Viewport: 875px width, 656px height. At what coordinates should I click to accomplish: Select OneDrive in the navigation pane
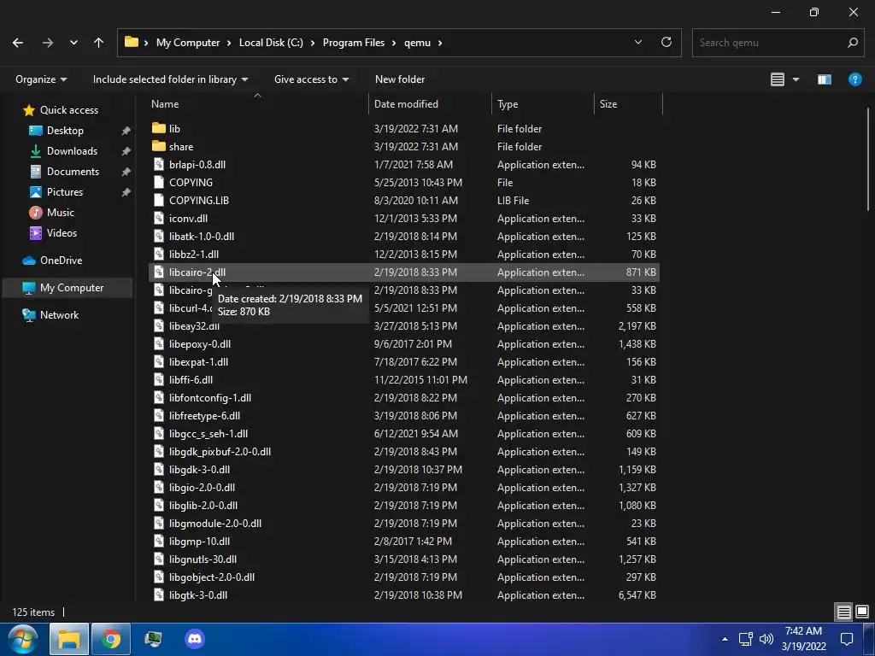[x=61, y=260]
